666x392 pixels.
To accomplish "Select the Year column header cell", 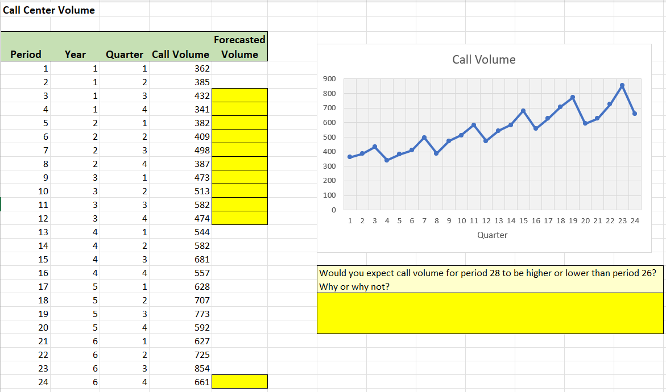I will [x=76, y=55].
